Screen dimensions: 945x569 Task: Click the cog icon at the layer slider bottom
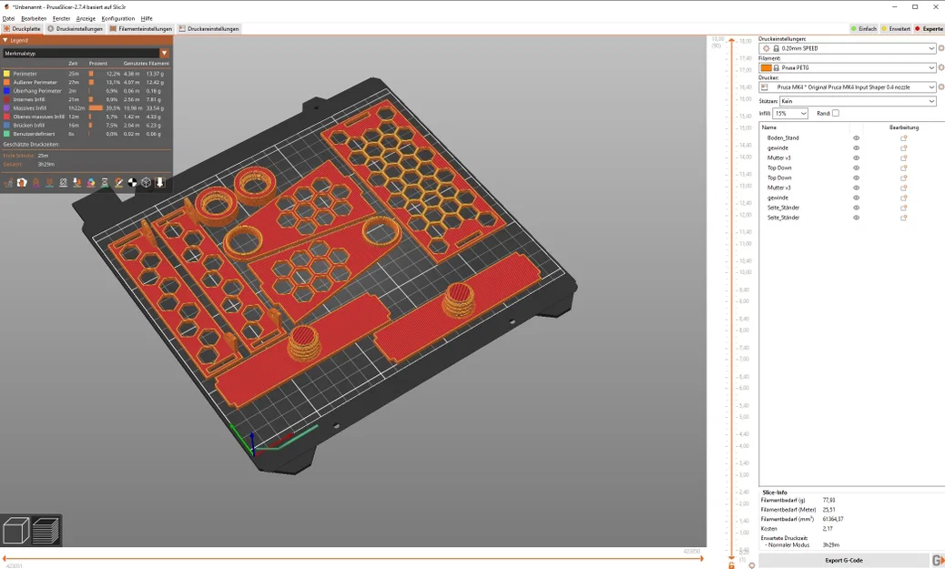[x=752, y=565]
